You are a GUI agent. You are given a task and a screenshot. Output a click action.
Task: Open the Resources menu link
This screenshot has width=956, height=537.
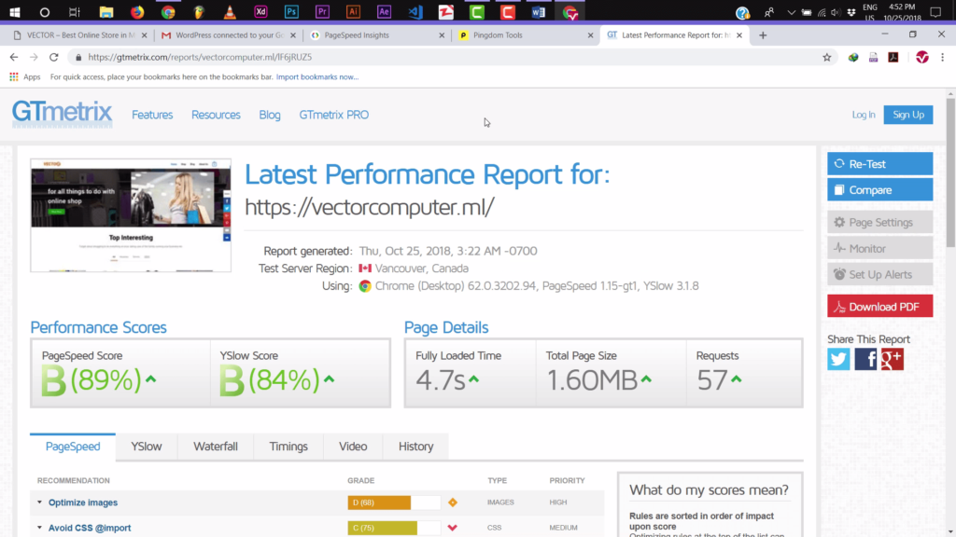pos(216,115)
